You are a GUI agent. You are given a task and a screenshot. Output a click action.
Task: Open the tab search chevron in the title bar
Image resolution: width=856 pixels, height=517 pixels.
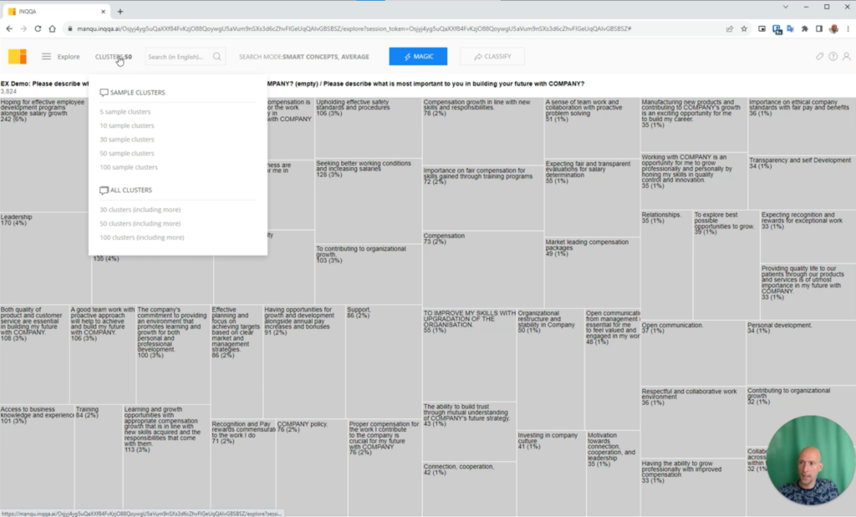pyautogui.click(x=786, y=7)
